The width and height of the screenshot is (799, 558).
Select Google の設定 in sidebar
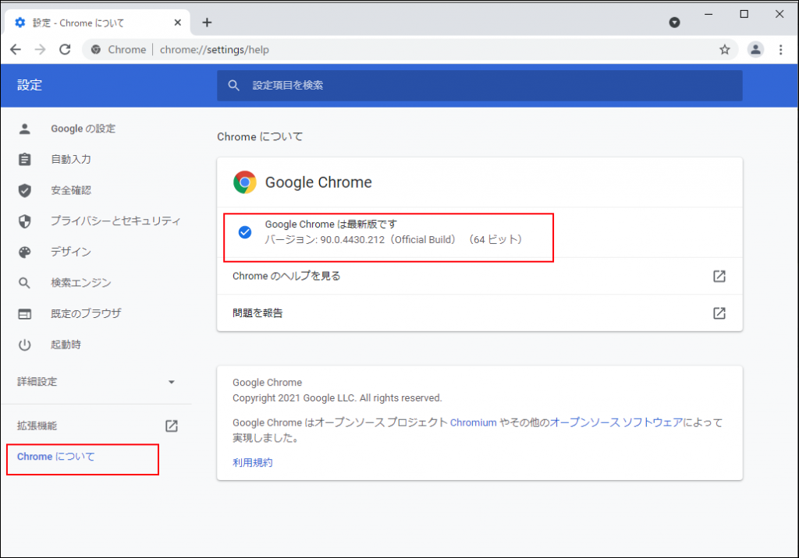tap(83, 129)
